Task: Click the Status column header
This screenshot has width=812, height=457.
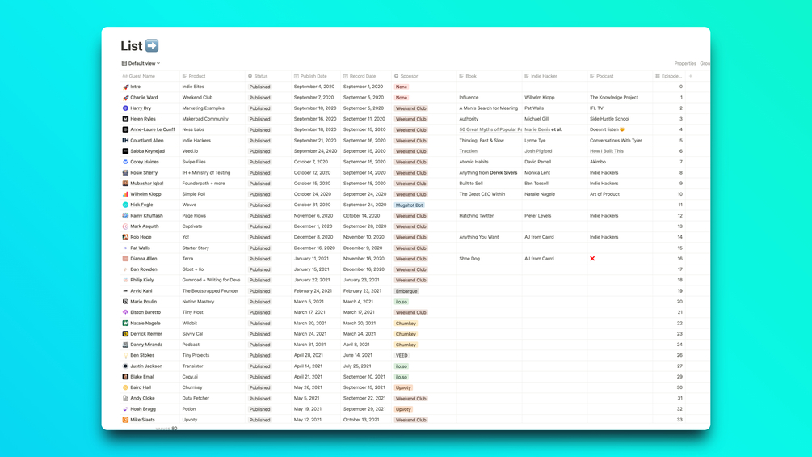Action: pos(258,76)
